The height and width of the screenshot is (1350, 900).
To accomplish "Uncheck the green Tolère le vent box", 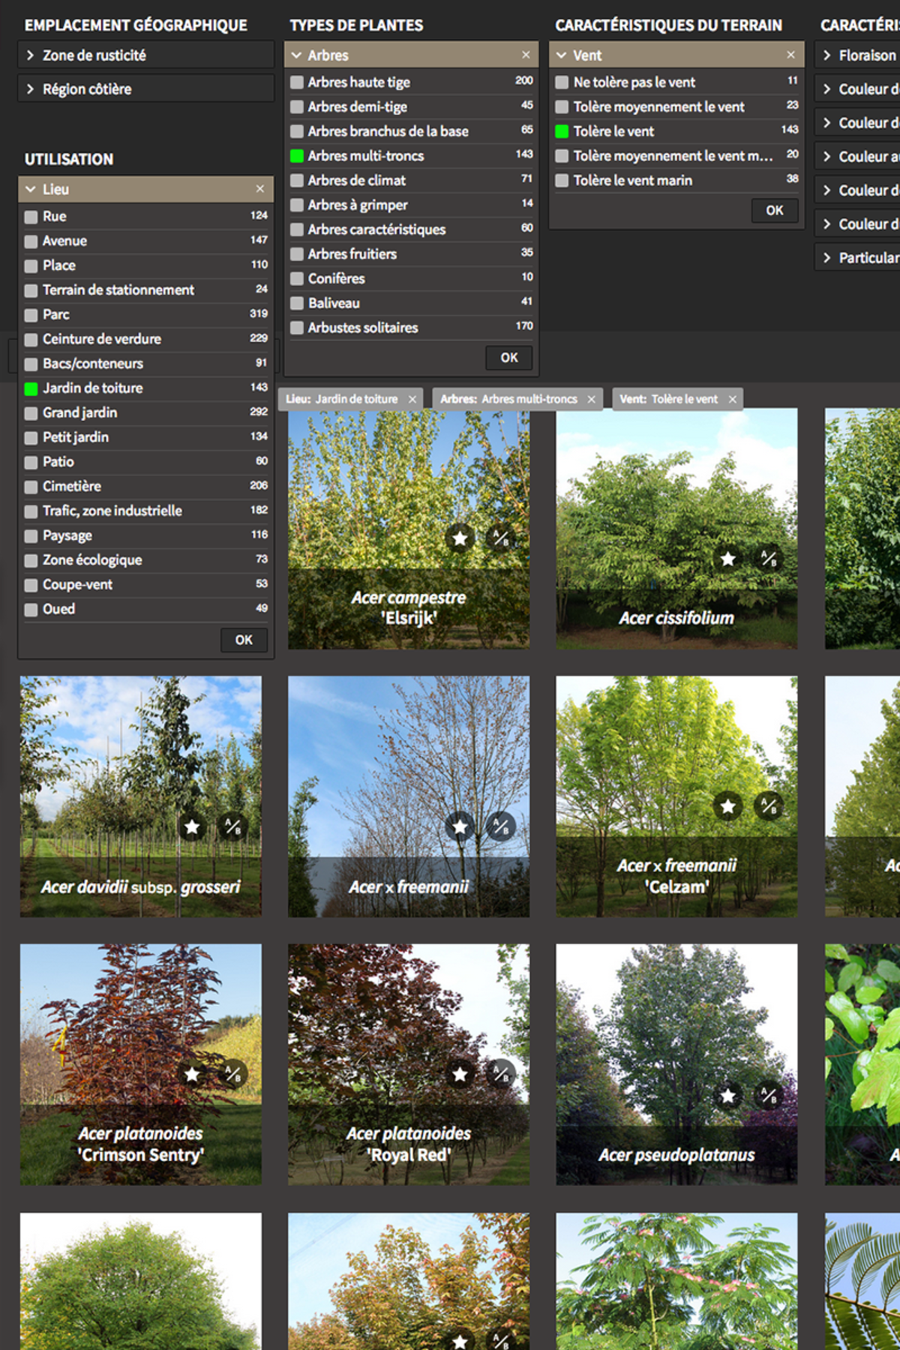I will [562, 131].
